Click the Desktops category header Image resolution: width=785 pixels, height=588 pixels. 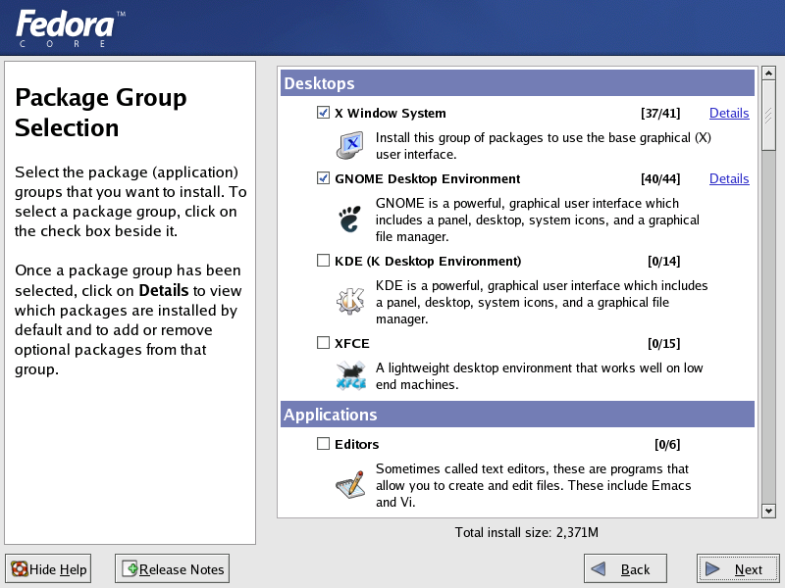517,83
